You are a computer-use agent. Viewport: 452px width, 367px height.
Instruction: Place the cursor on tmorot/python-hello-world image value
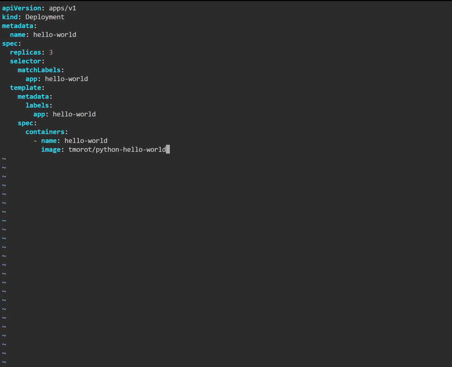[117, 150]
